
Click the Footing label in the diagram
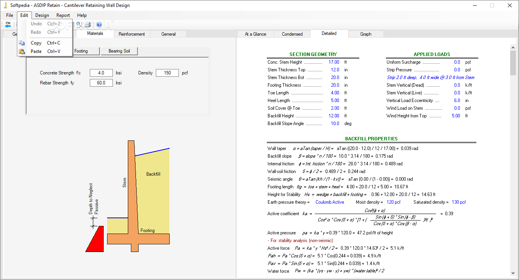point(147,231)
